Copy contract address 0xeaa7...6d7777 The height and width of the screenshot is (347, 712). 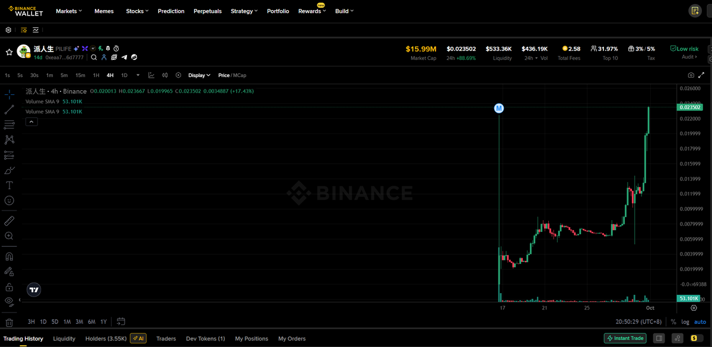[x=65, y=58]
